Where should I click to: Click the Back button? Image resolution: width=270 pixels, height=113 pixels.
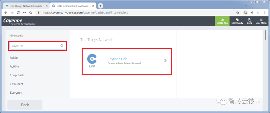[25, 105]
